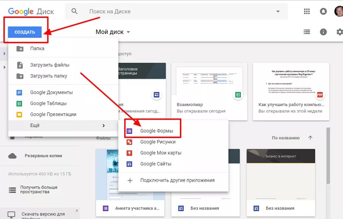This screenshot has height=219, width=343.
Task: Click into Поиск на Диске field
Action: [176, 11]
